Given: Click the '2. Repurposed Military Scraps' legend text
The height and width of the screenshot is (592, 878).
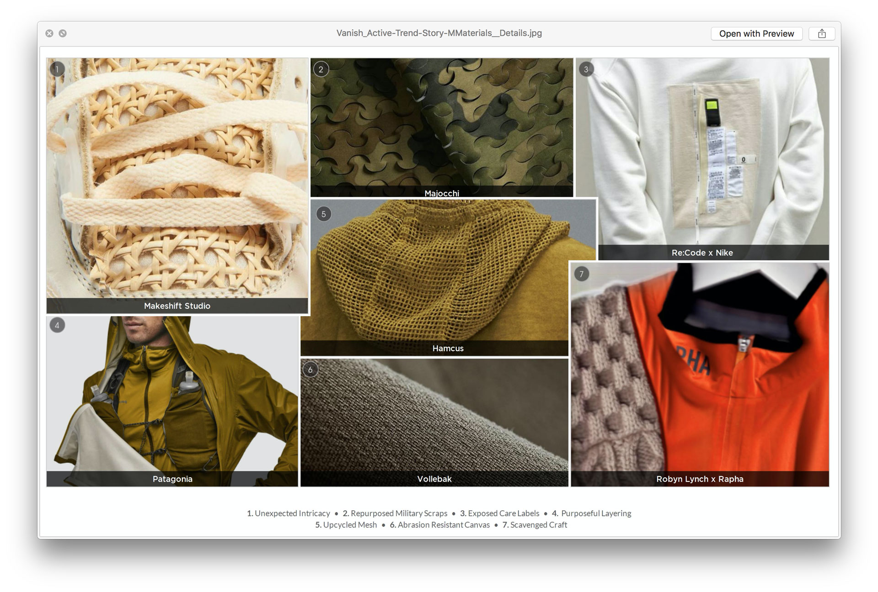Looking at the screenshot, I should tap(395, 513).
